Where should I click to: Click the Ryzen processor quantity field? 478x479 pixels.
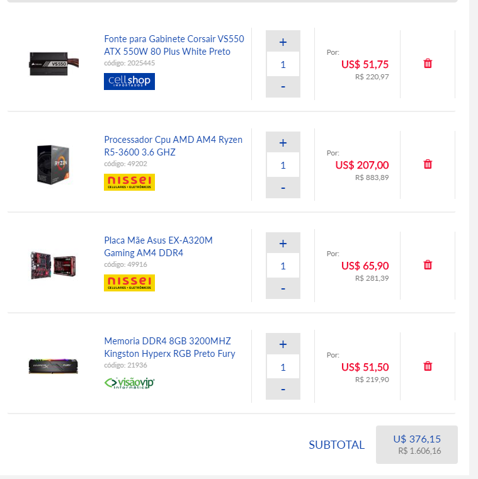pos(283,165)
